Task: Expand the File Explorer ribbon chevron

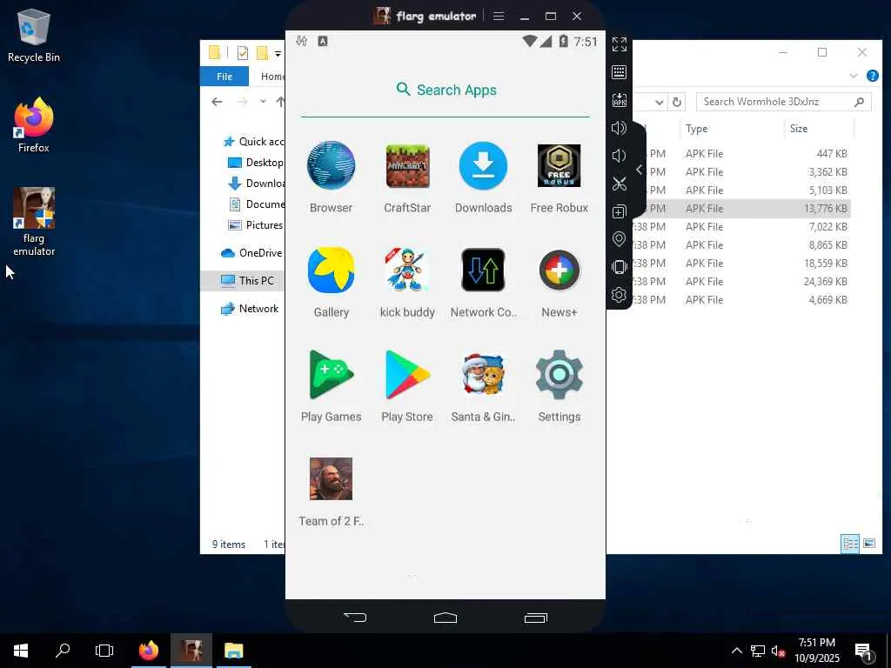Action: (853, 76)
